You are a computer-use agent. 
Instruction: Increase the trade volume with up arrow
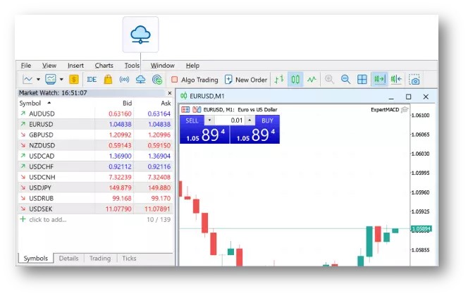coord(250,121)
